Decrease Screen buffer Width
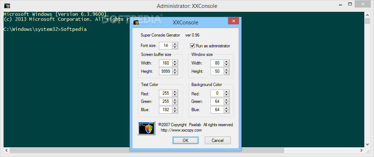Screen dimensions: 374x157 tap(175, 65)
